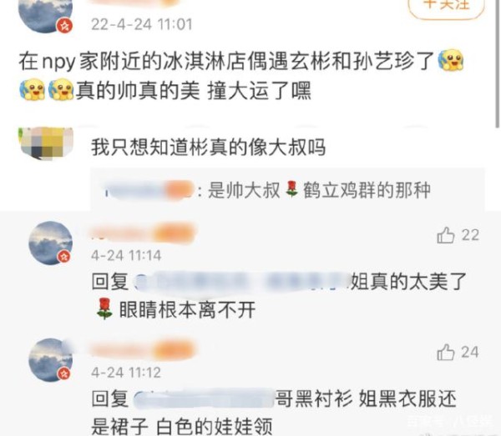
Task: Like the comment with 24 likes
Action: 445,353
